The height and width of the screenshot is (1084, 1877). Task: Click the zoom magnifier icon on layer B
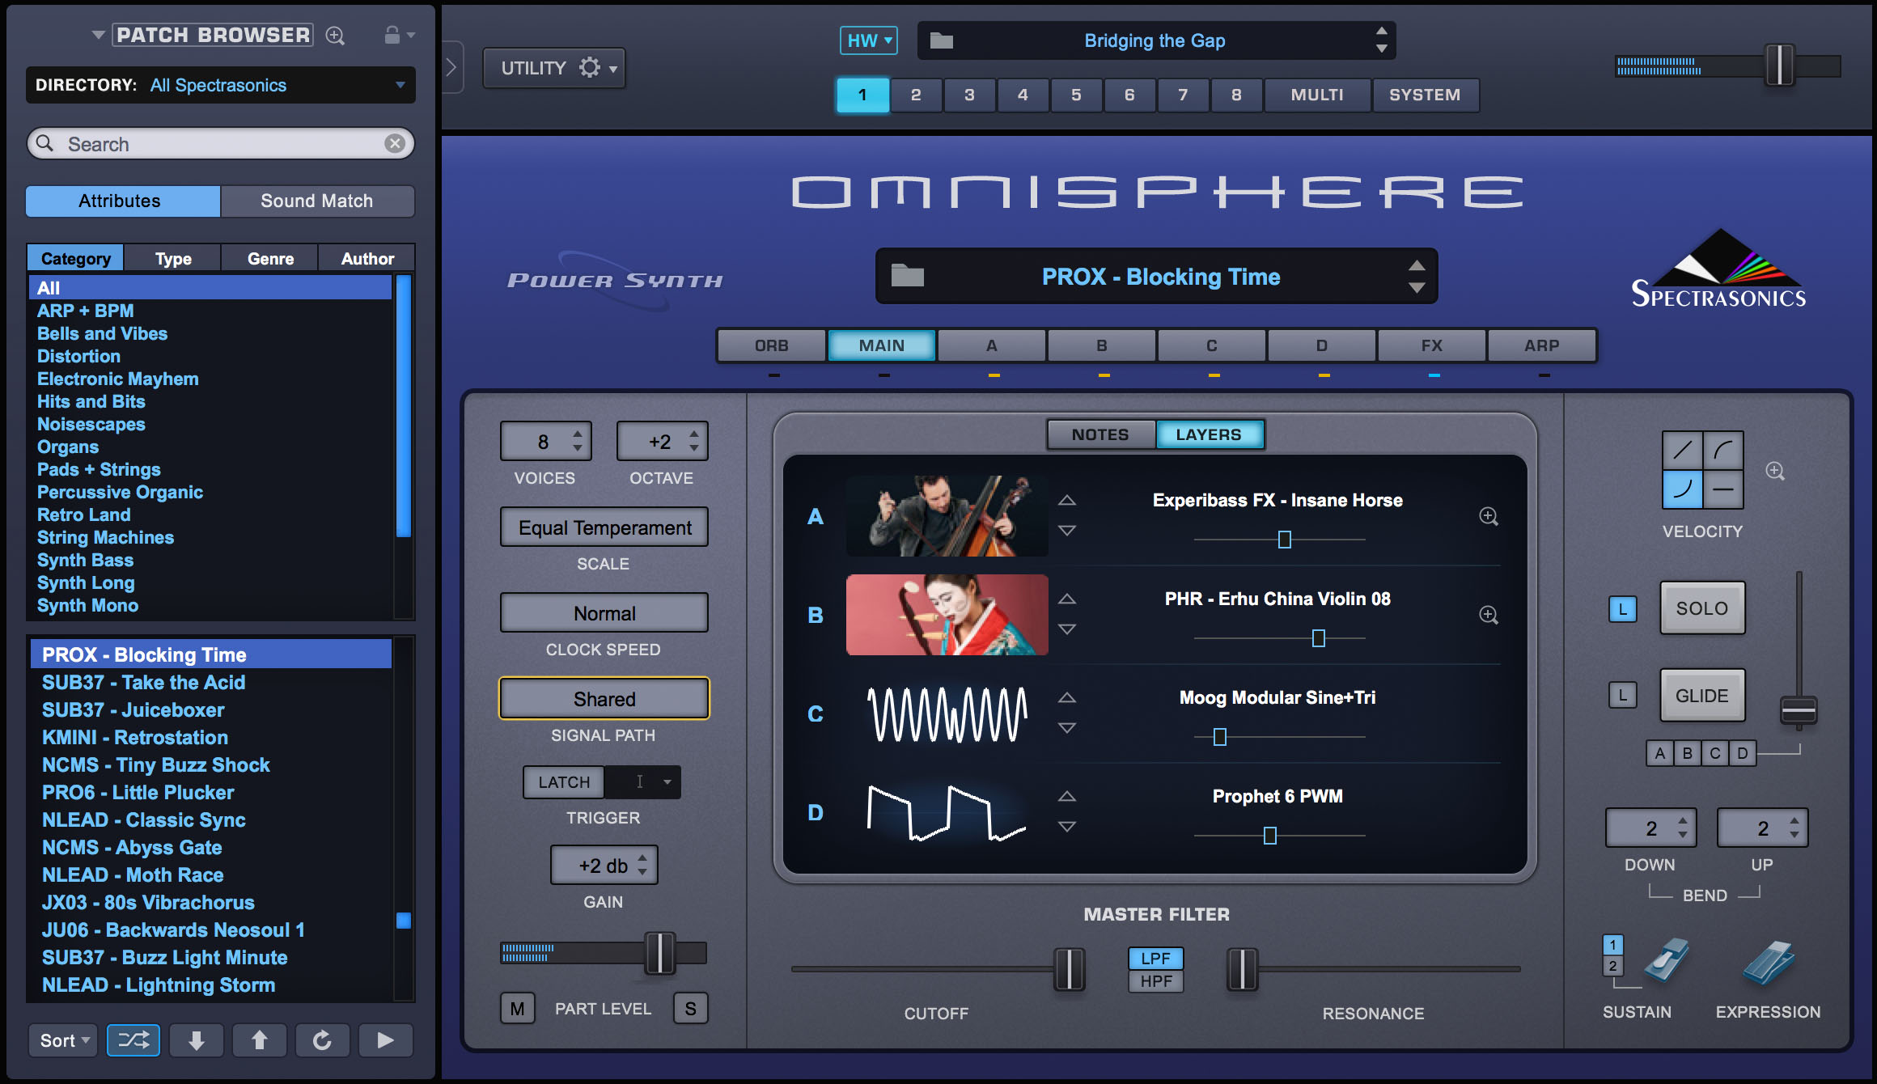click(1490, 613)
